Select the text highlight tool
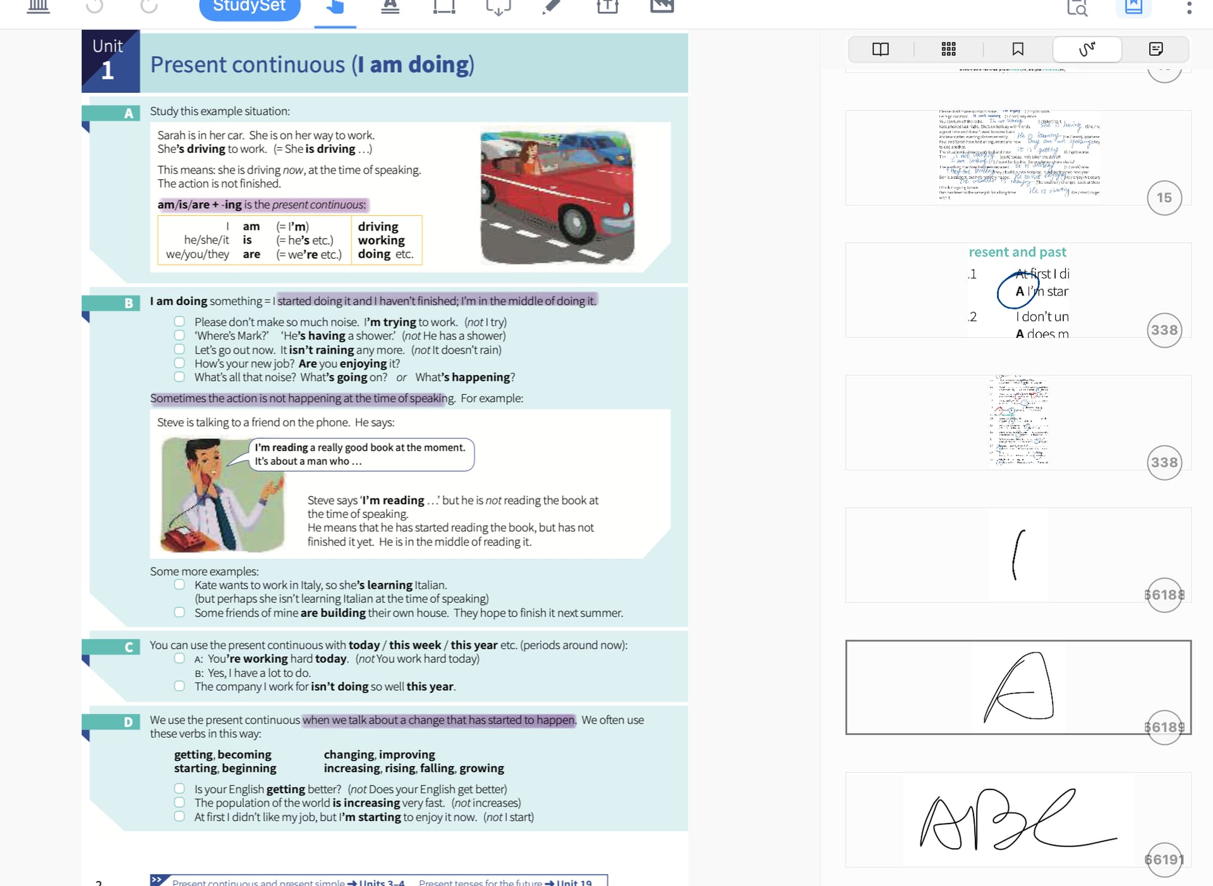Image resolution: width=1213 pixels, height=886 pixels. [390, 7]
